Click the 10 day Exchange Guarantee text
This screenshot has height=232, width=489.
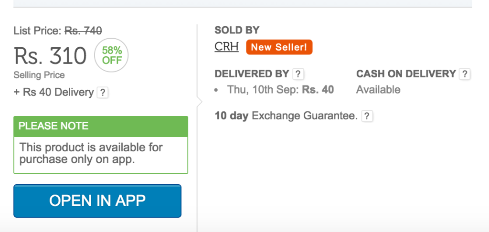(286, 116)
